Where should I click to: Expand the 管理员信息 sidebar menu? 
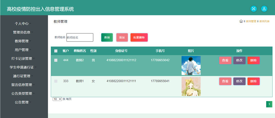23,32
